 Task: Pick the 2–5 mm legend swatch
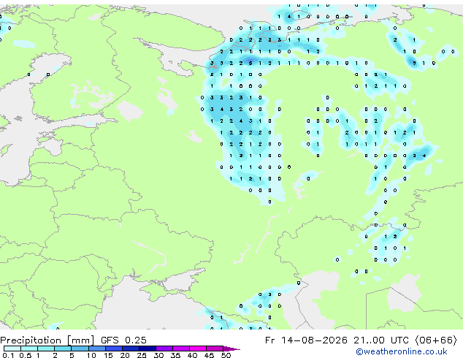click(x=63, y=349)
